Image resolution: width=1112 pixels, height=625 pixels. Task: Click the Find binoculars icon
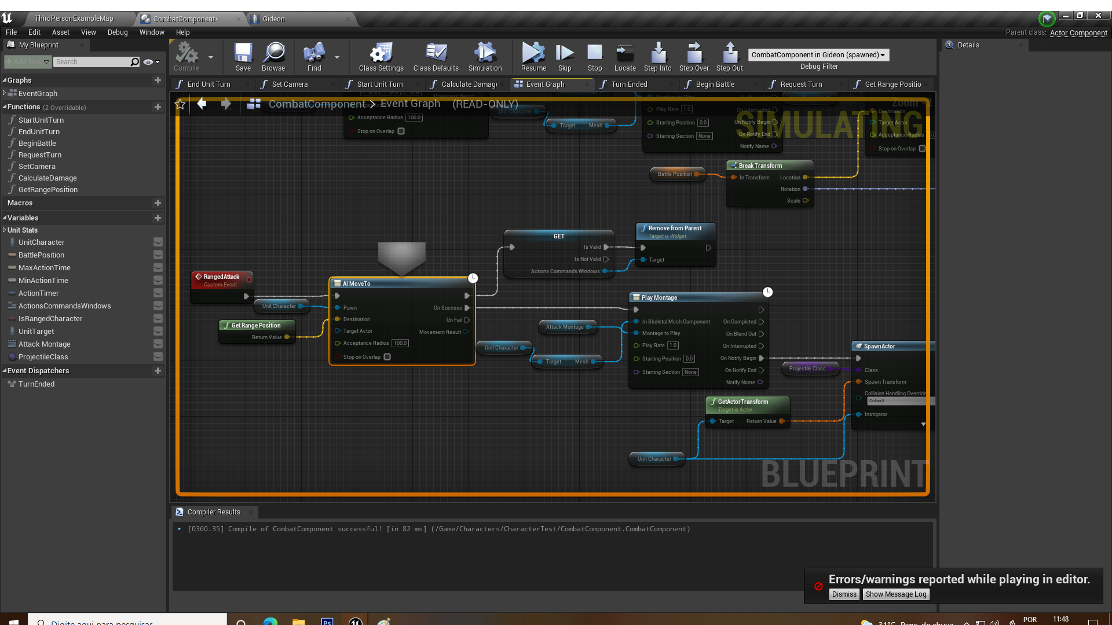pyautogui.click(x=314, y=53)
